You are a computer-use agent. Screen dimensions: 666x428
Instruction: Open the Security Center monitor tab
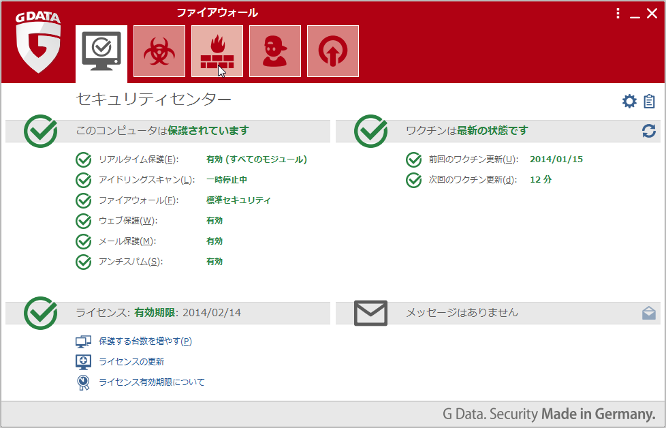(101, 52)
